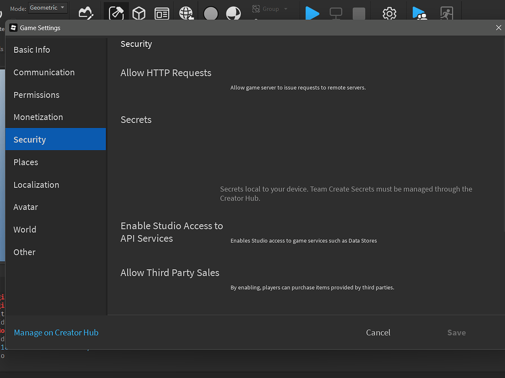Image resolution: width=505 pixels, height=378 pixels.
Task: Click the running person exit icon
Action: click(x=446, y=13)
